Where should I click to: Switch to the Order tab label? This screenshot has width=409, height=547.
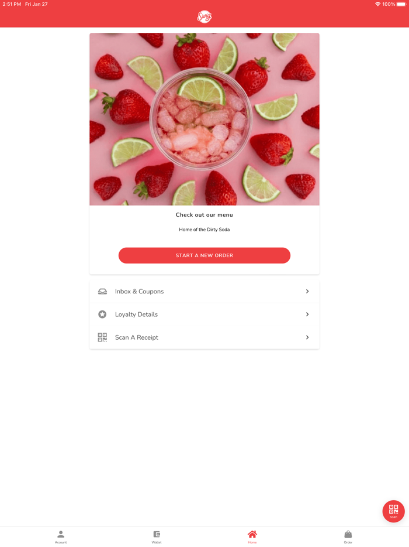348,542
